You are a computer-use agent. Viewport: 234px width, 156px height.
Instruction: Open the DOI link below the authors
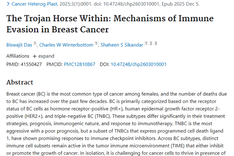[x=139, y=64]
